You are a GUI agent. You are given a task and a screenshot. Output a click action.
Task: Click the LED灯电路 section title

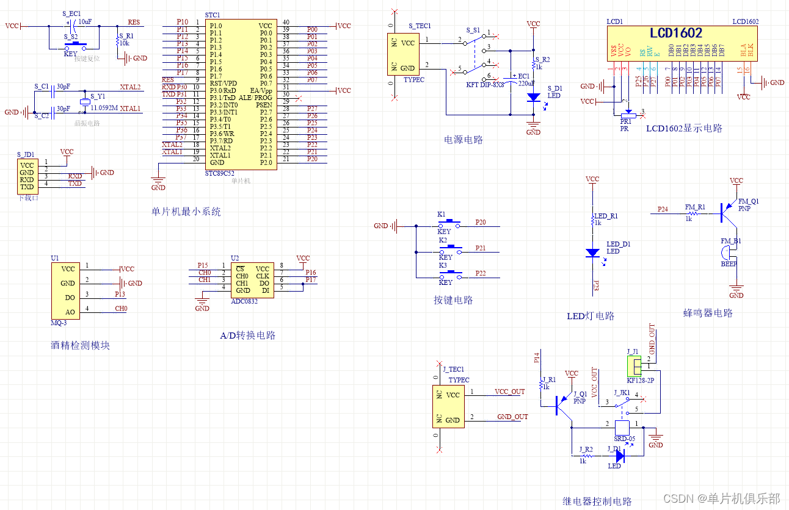pyautogui.click(x=591, y=315)
